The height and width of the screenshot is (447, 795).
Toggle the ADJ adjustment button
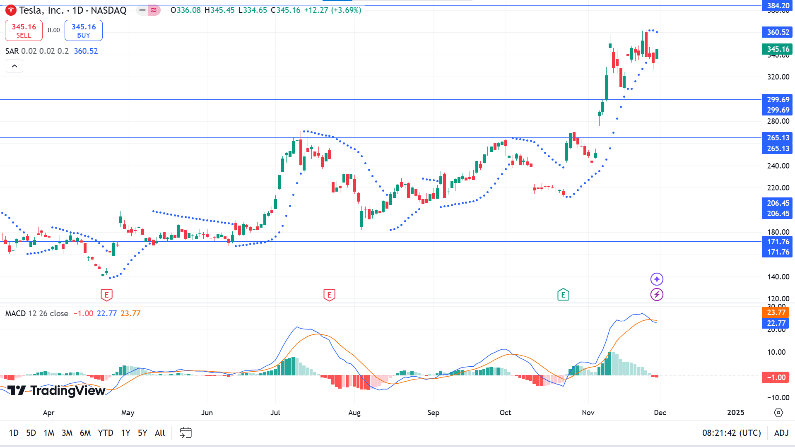781,433
